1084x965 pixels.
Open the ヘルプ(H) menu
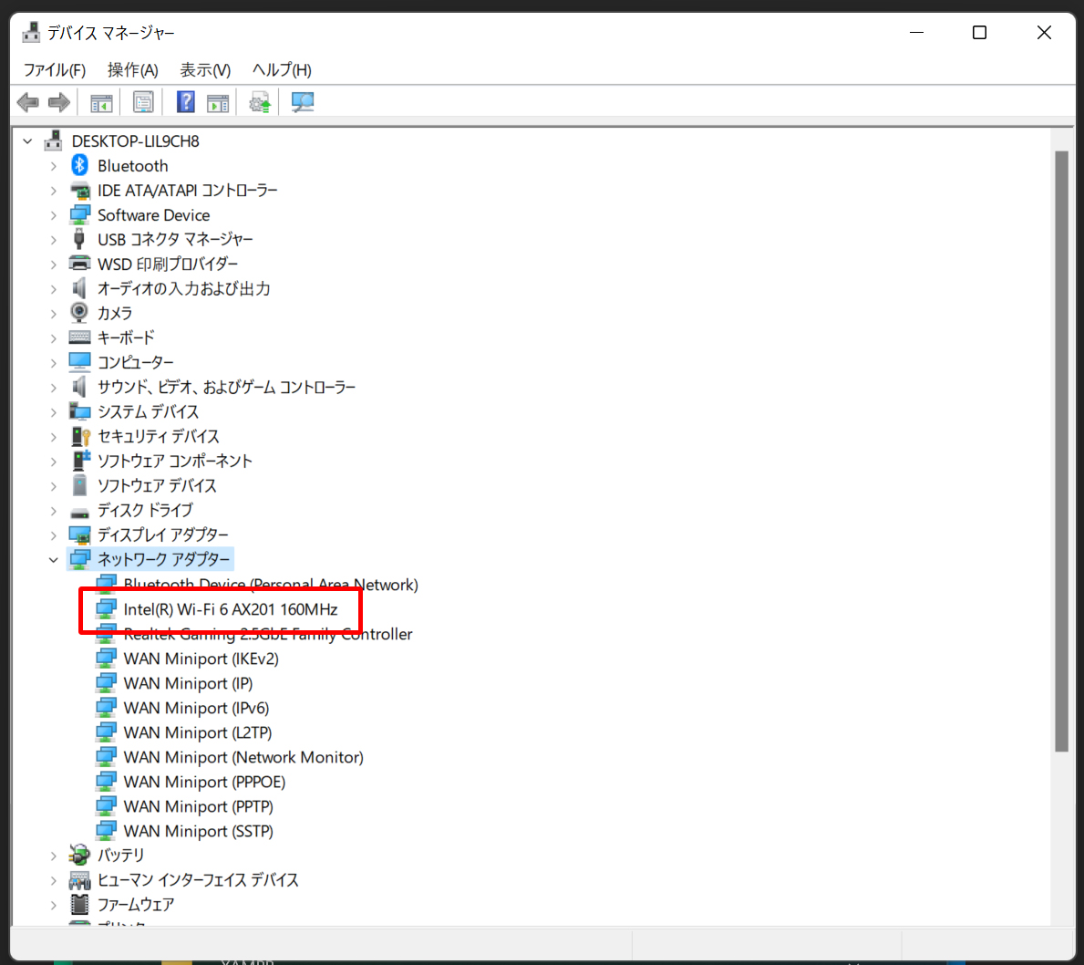(x=282, y=70)
